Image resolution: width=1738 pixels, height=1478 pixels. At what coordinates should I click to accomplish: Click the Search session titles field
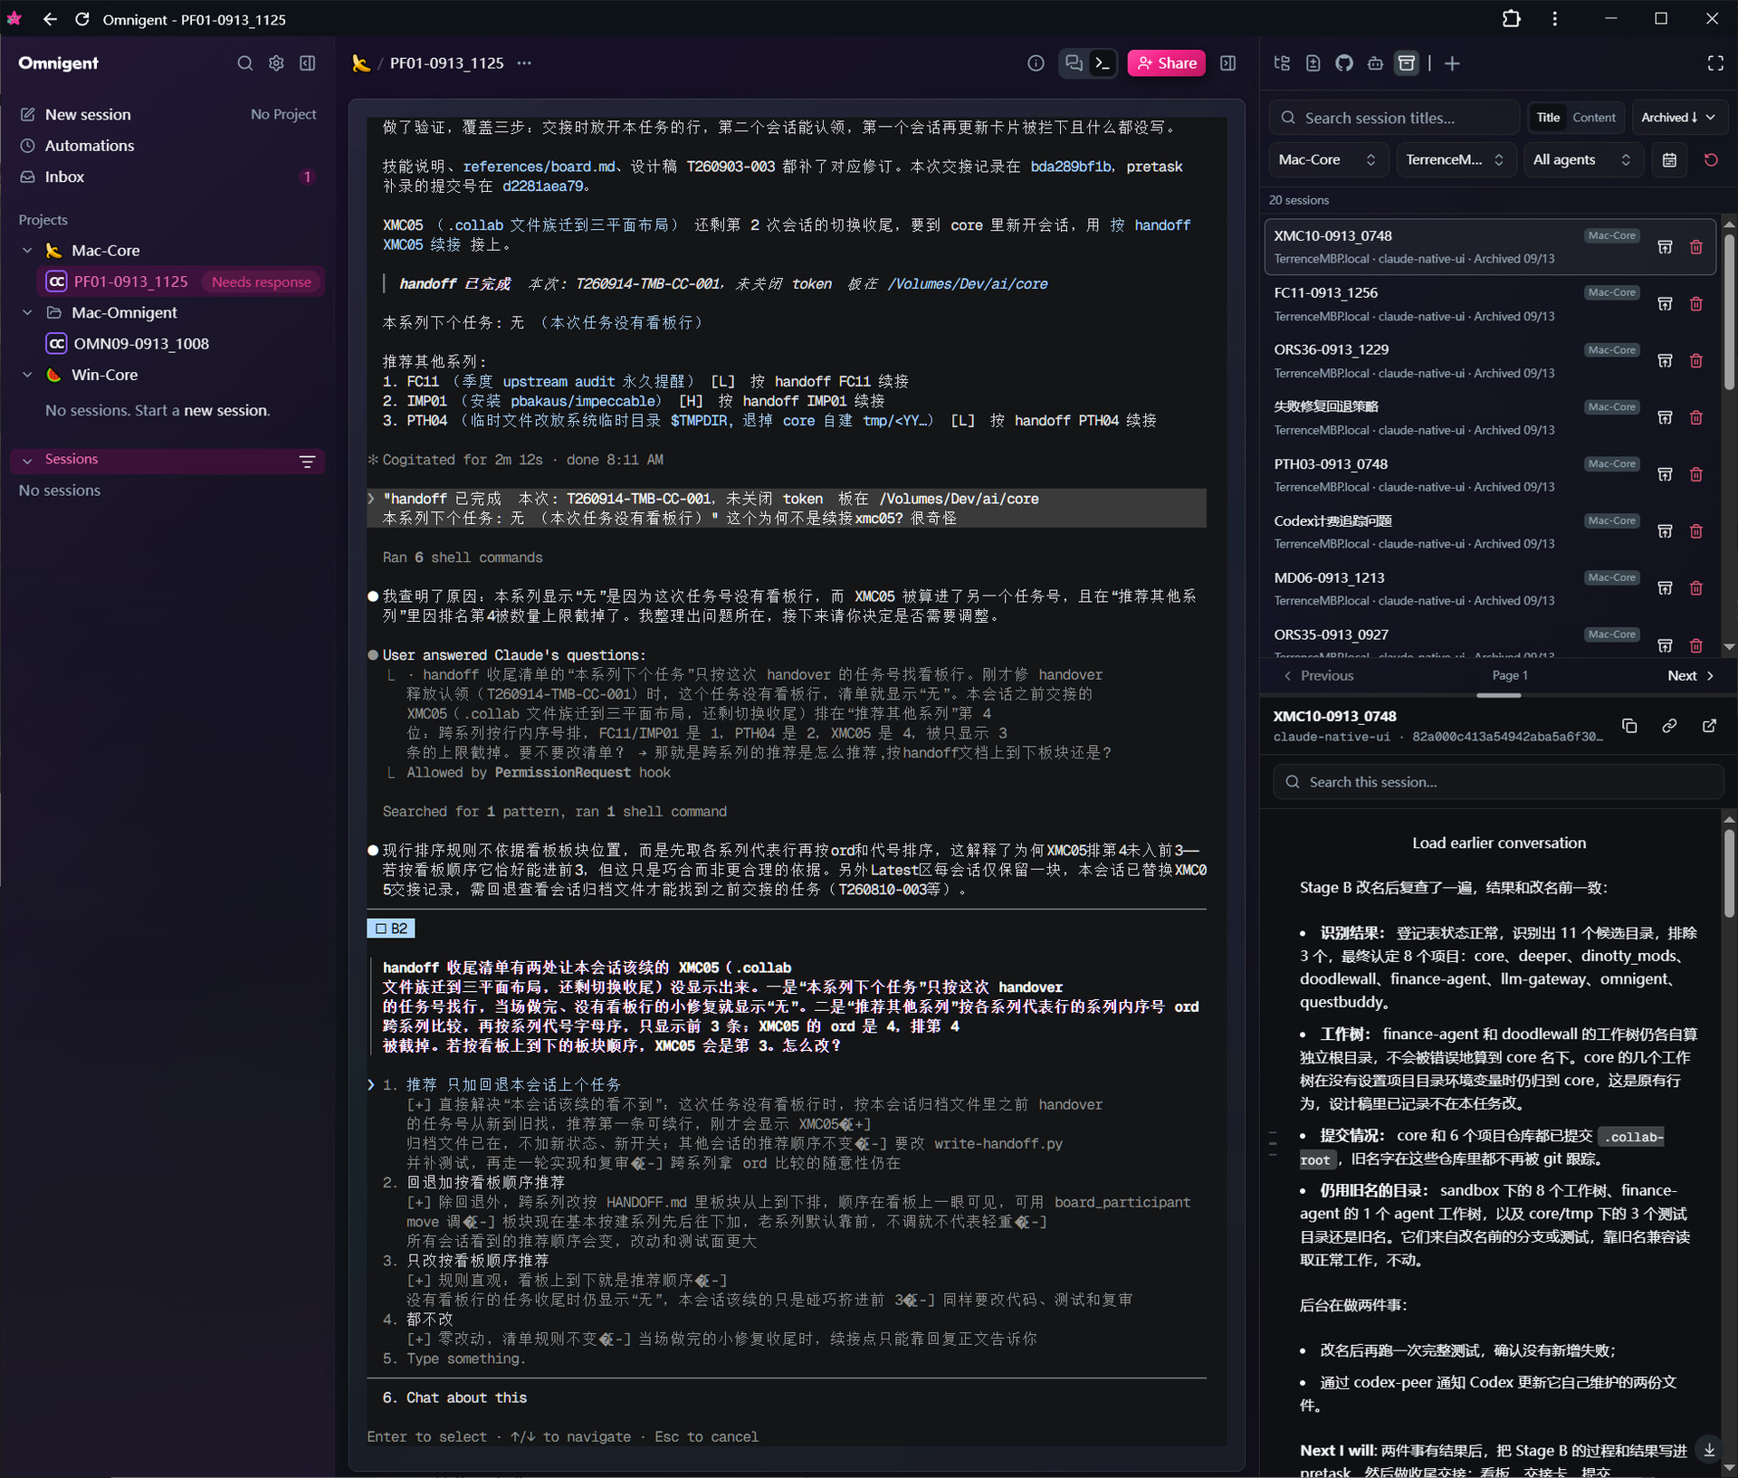(x=1395, y=118)
